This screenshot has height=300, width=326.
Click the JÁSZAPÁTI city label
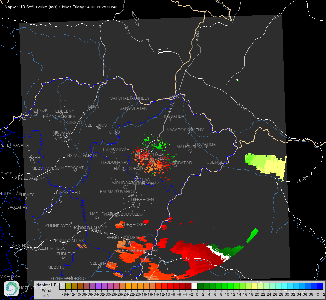[18, 207]
